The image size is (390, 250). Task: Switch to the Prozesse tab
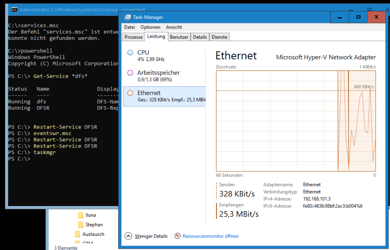pos(134,37)
